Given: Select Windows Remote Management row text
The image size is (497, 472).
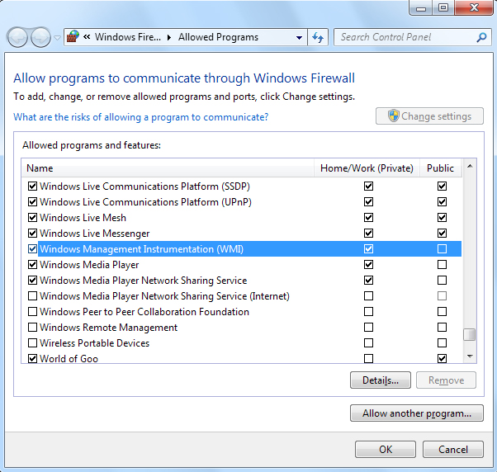Looking at the screenshot, I should 108,328.
